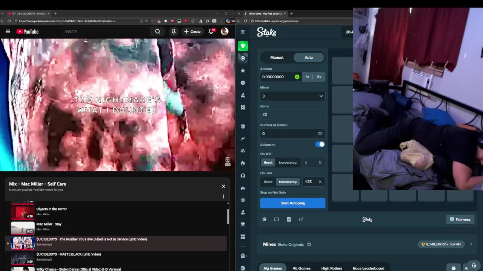Open mix playlist three-dot options

223,196
